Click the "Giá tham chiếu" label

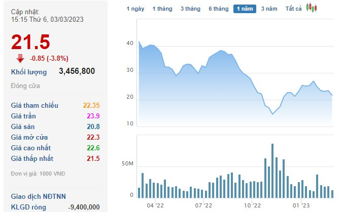pyautogui.click(x=35, y=105)
